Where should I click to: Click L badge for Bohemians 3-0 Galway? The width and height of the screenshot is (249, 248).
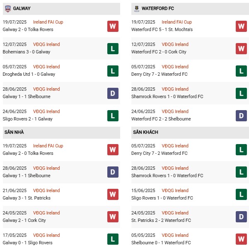point(113,48)
